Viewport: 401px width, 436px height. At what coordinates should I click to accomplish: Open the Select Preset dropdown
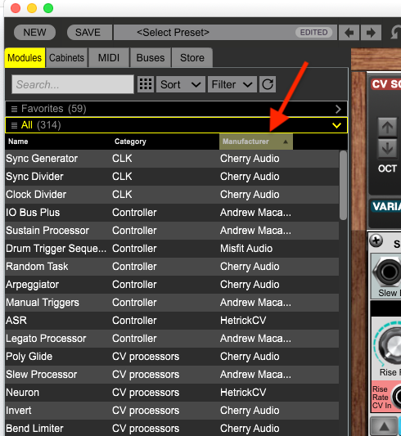(225, 33)
